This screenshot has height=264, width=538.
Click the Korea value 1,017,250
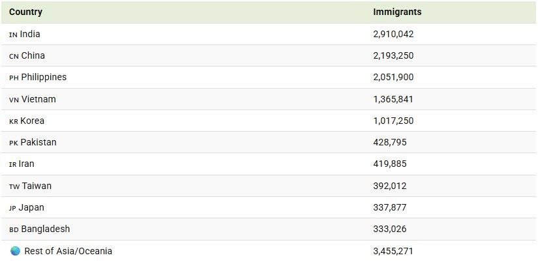(393, 121)
